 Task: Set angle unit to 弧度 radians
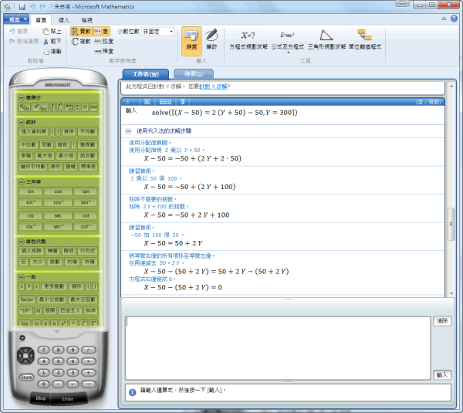coord(103,42)
